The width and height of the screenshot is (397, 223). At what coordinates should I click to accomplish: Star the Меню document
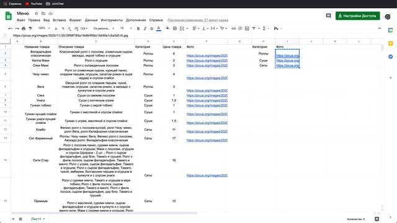36,14
